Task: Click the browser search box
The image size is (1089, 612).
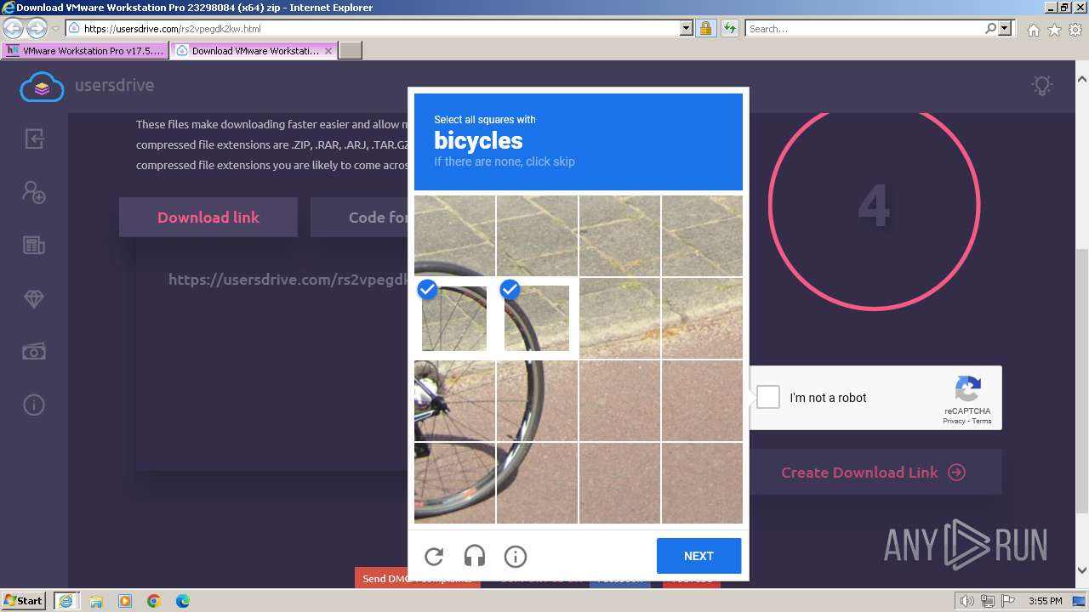Action: click(864, 29)
